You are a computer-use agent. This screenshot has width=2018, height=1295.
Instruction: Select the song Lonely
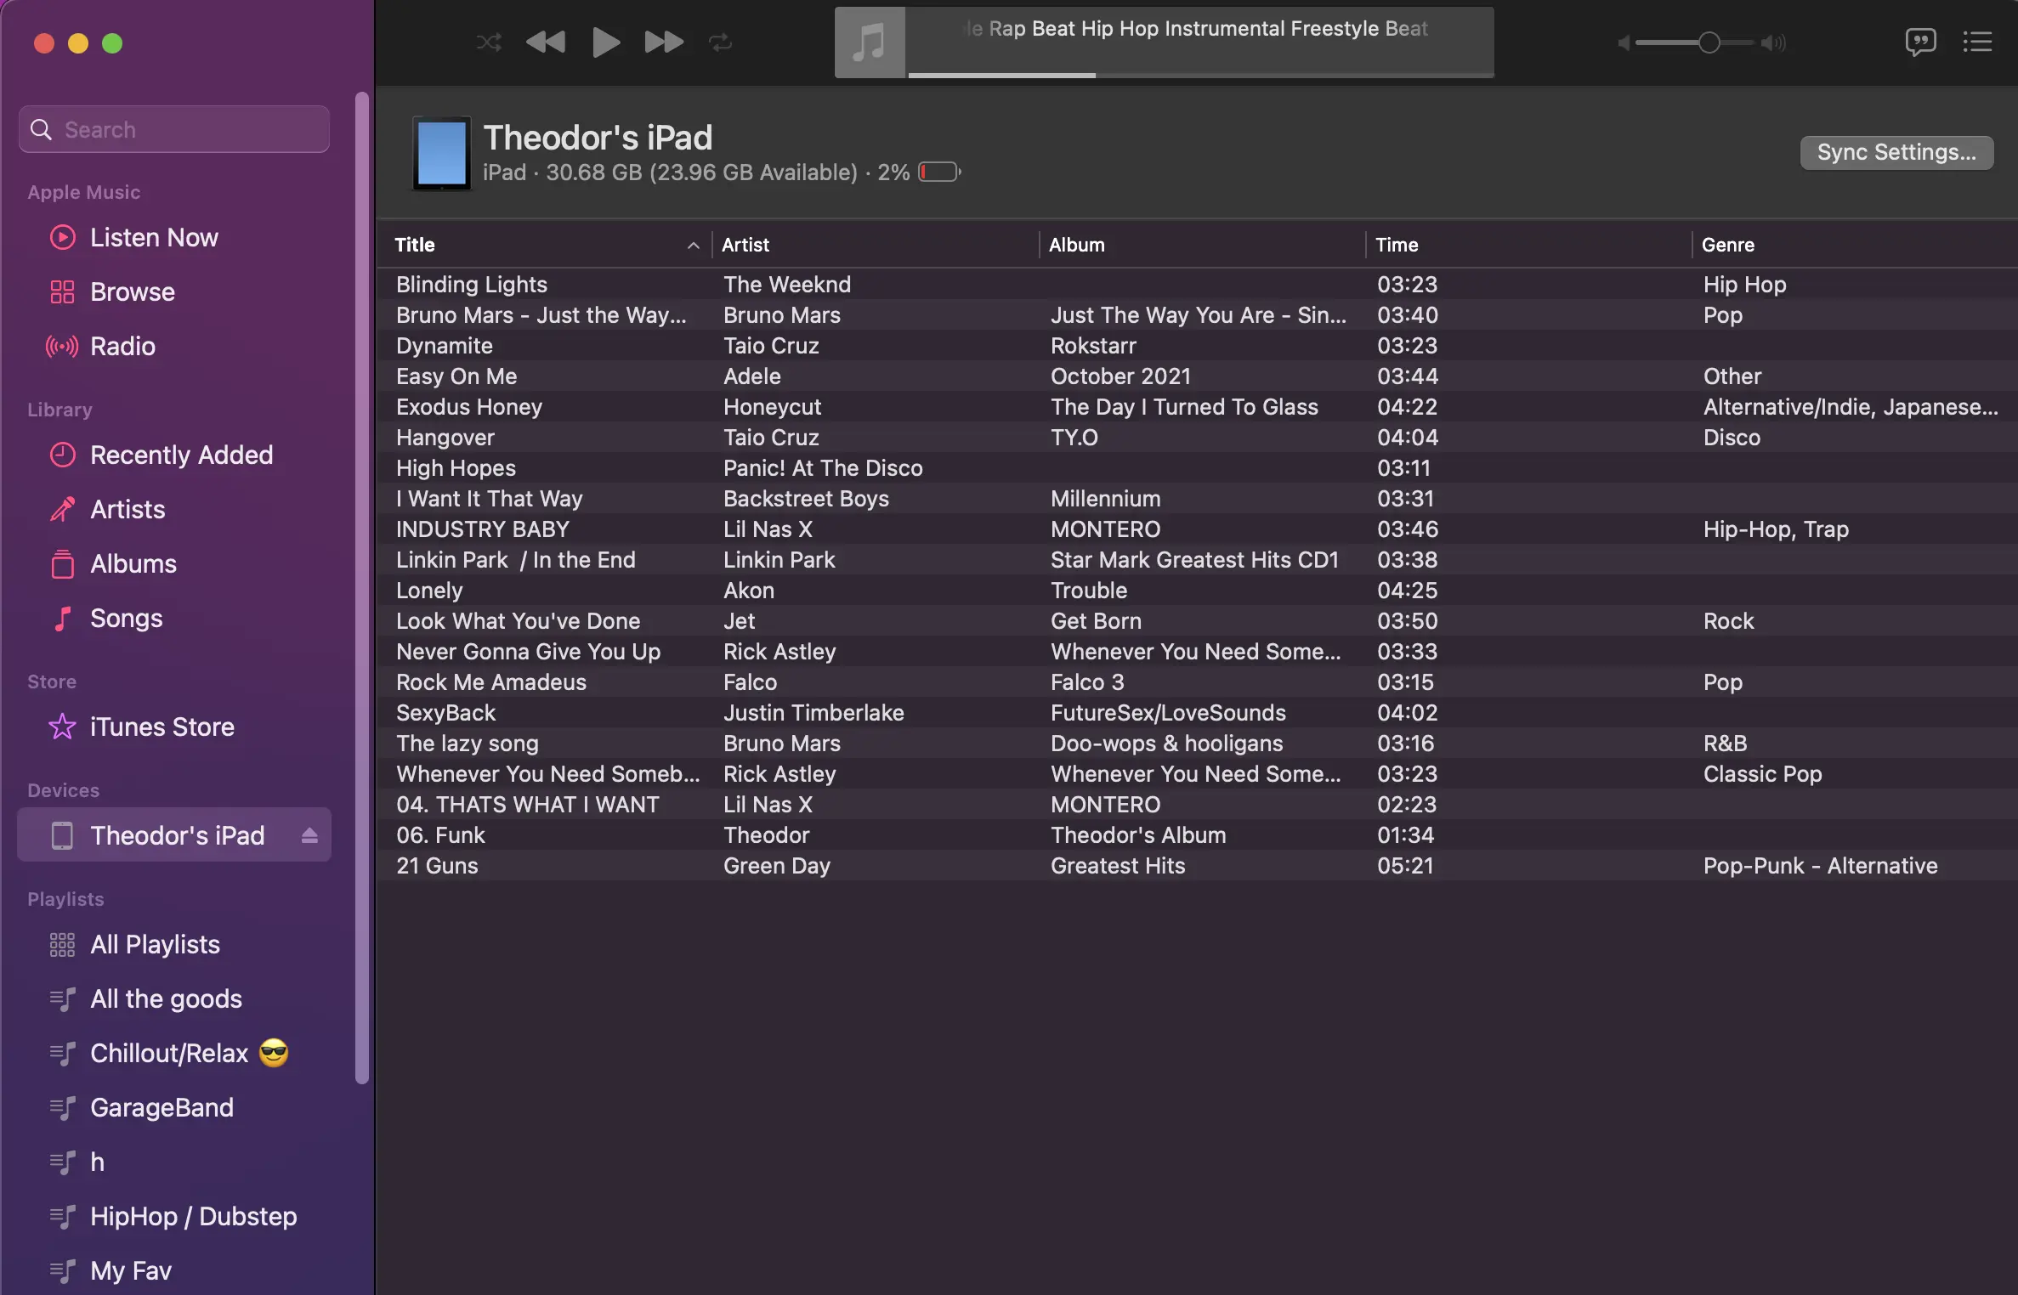(x=1198, y=591)
